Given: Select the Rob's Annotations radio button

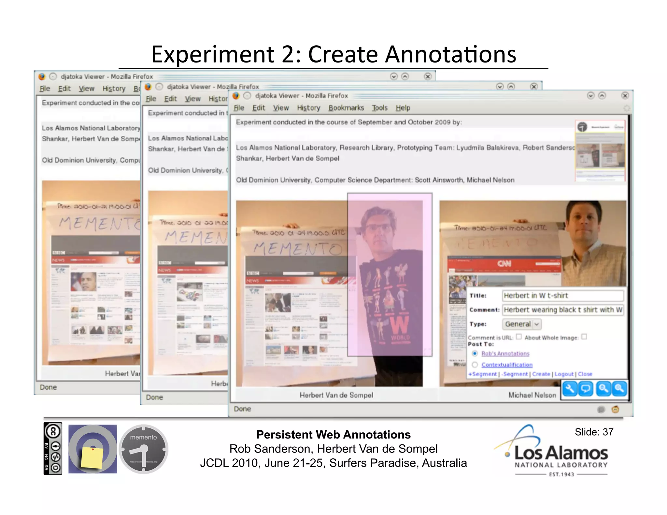Looking at the screenshot, I should 475,354.
